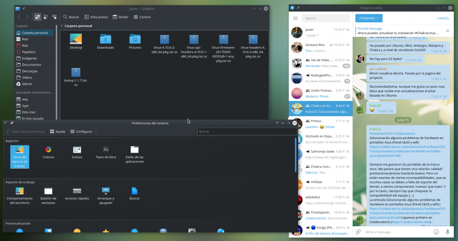Viewport: 458px width, 241px height.
Task: Toggle Vista previa in Dolphin
Action: [96, 17]
